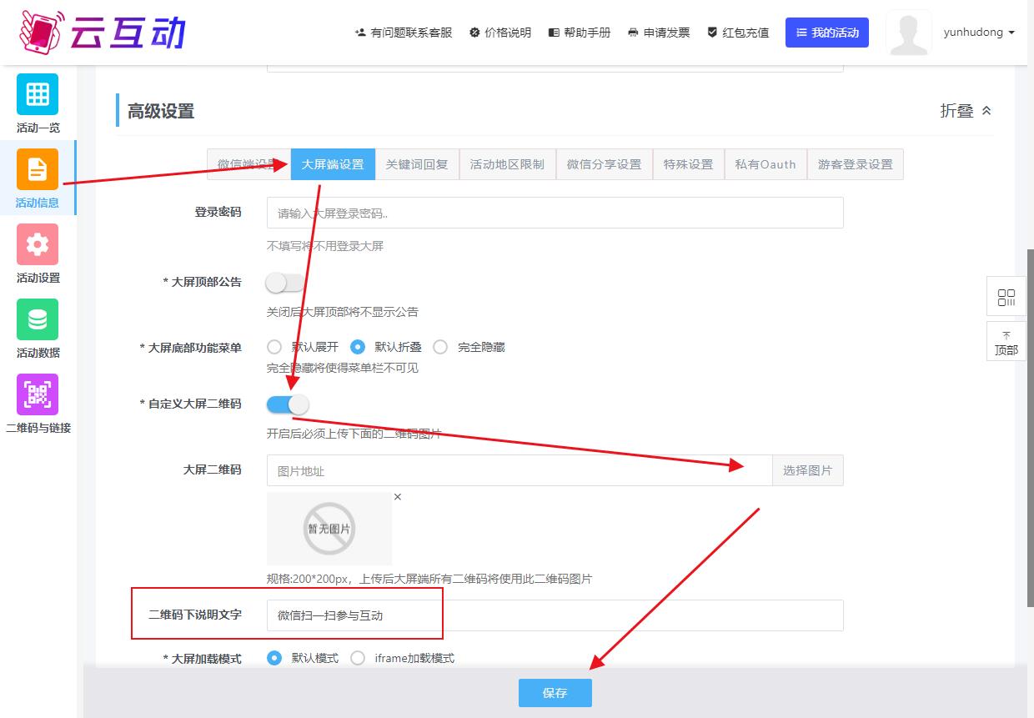Image resolution: width=1034 pixels, height=718 pixels.
Task: Open the 游客登录设置 tab
Action: 856,164
